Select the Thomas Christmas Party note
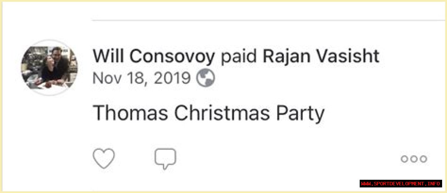The image size is (447, 193). tap(209, 114)
